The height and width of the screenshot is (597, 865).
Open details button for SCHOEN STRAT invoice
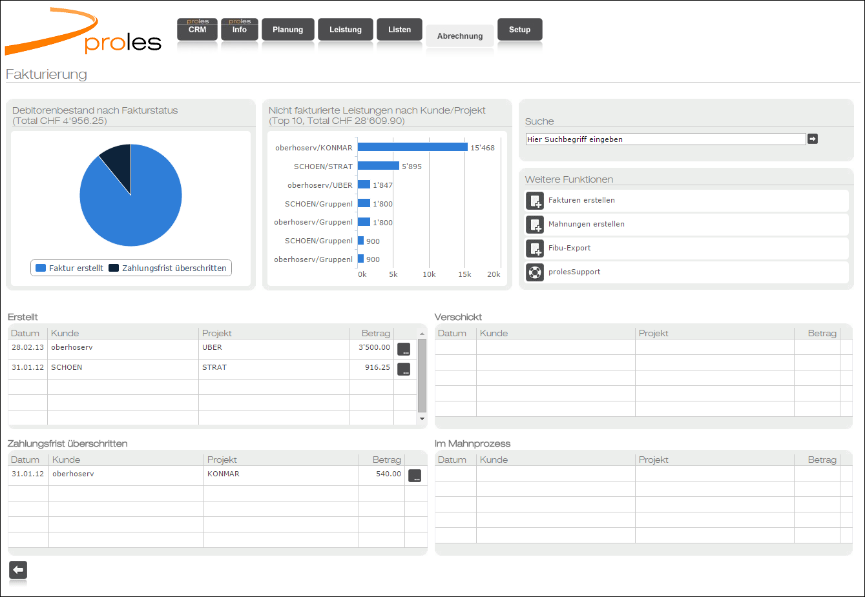(404, 369)
